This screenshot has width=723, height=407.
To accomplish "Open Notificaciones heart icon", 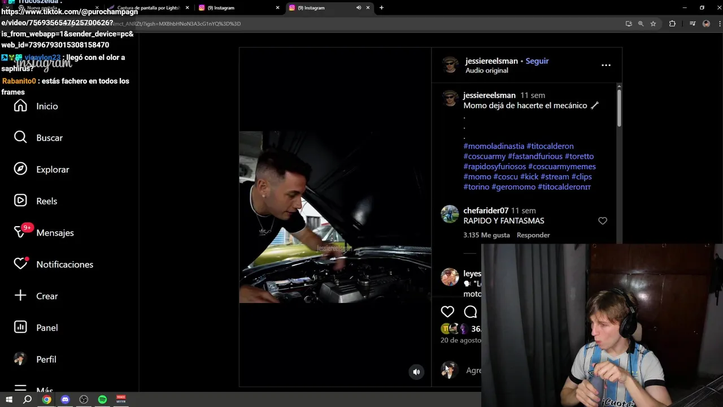I will point(20,264).
